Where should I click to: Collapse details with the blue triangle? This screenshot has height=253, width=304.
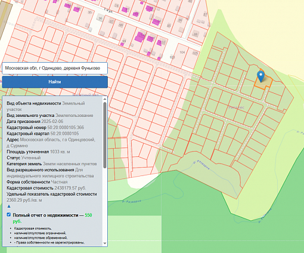tap(9, 206)
